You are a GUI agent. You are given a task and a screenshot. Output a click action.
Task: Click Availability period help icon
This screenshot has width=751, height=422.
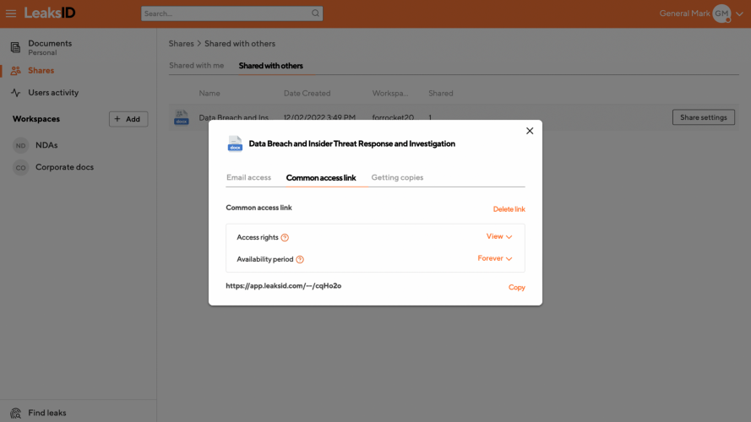click(x=300, y=259)
